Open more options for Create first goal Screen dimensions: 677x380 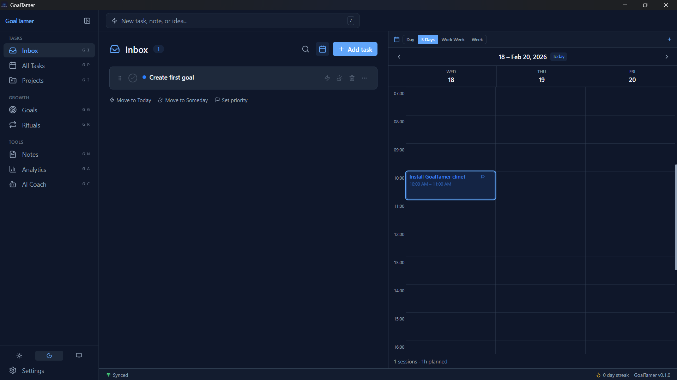click(364, 78)
